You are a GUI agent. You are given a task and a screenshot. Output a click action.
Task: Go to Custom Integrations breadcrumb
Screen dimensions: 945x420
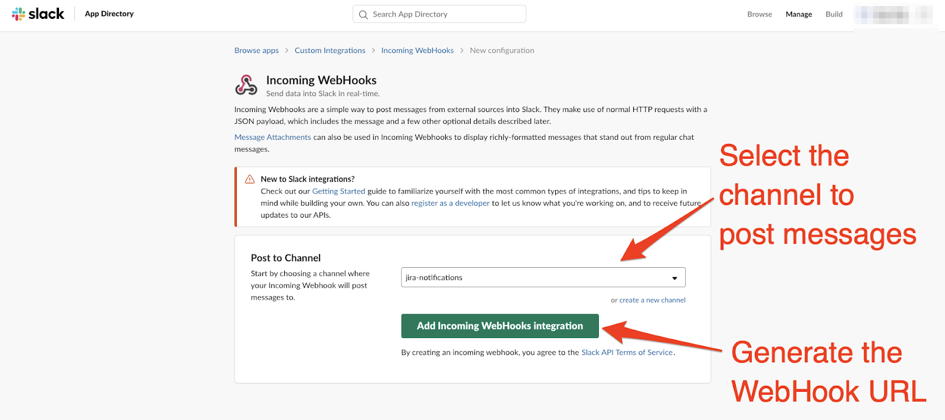click(330, 51)
